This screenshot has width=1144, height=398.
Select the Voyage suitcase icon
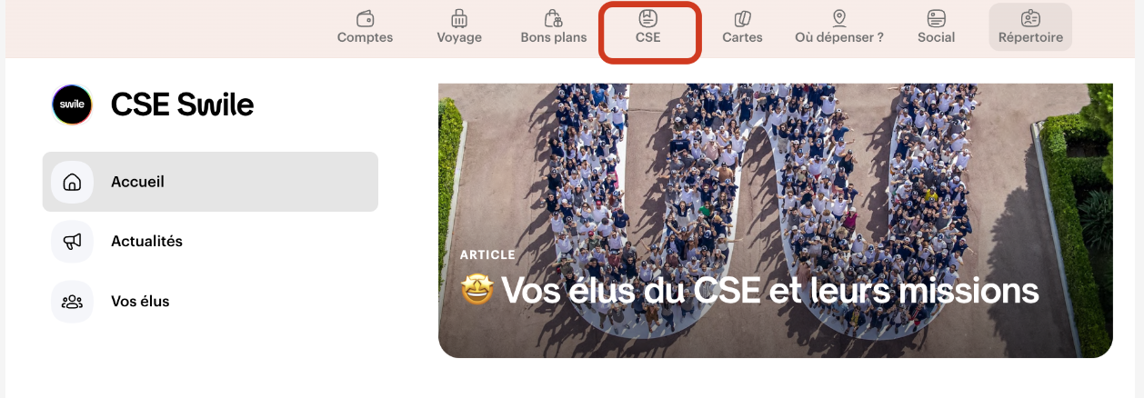459,18
